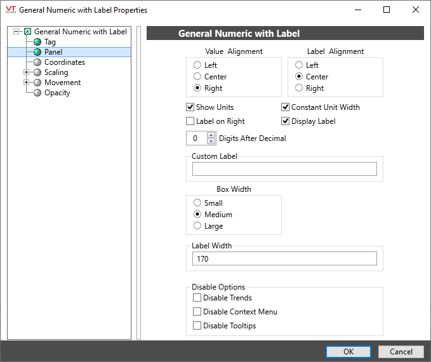Toggle the Show Units checkbox
This screenshot has height=362, width=431.
[190, 107]
